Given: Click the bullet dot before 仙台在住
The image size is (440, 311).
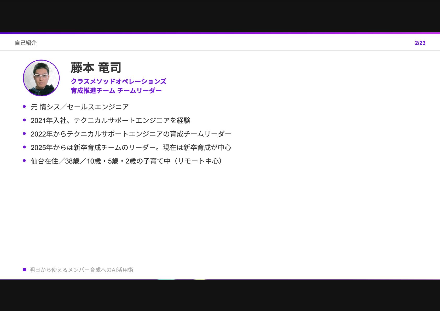Looking at the screenshot, I should (24, 161).
